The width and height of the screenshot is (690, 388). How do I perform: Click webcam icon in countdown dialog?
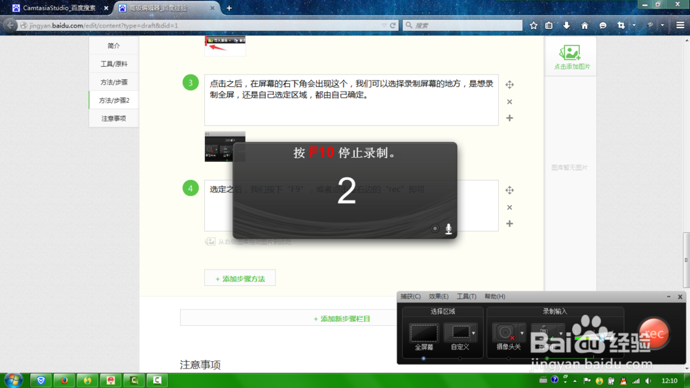[x=435, y=228]
